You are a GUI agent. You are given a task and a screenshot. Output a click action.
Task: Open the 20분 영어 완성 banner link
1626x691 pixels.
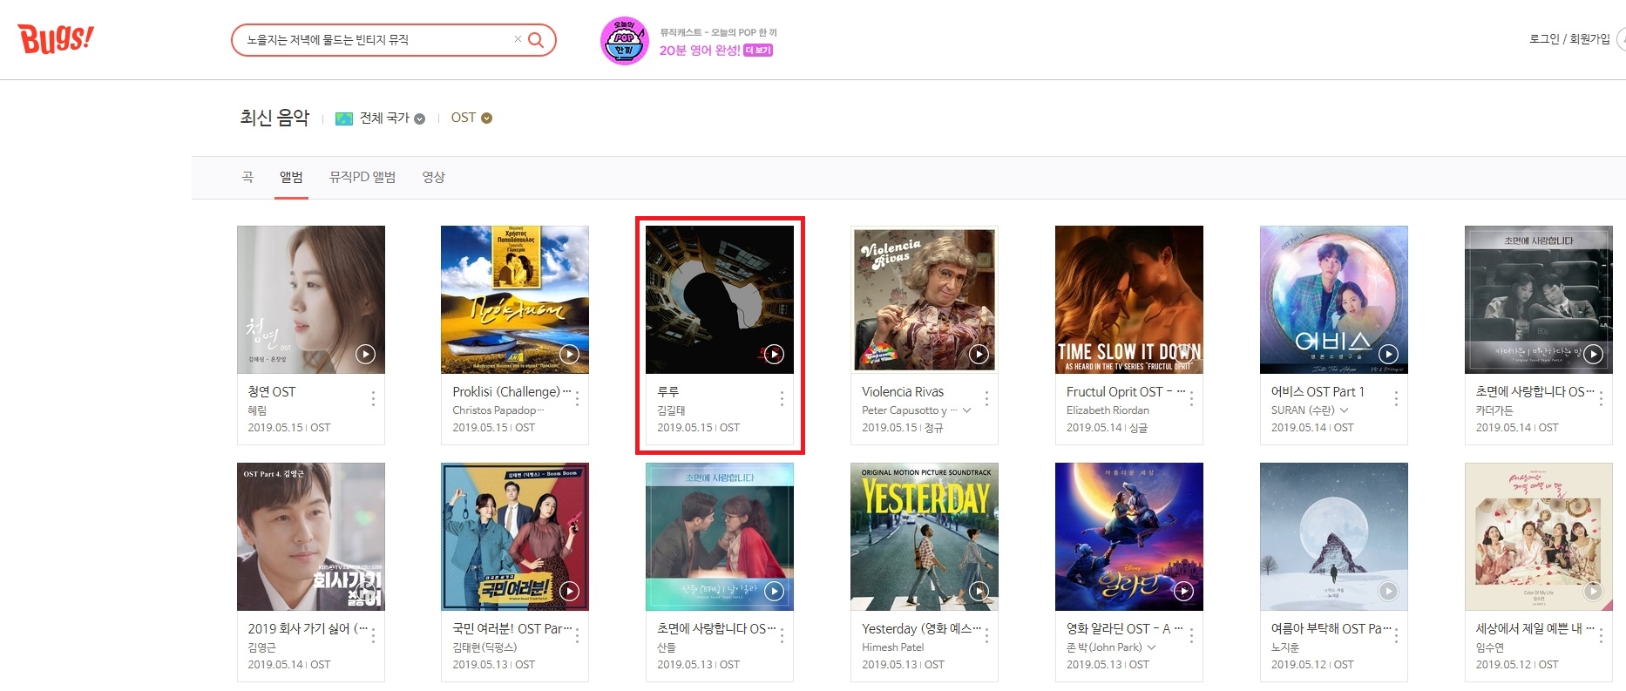[715, 50]
